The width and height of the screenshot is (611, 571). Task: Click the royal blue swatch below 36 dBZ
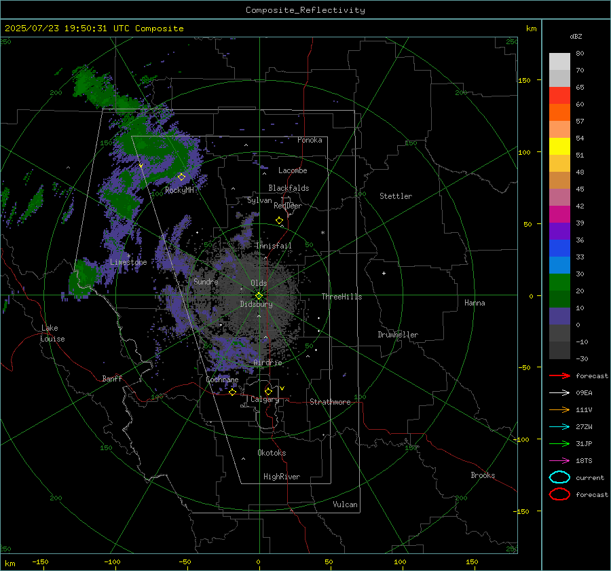pos(559,248)
